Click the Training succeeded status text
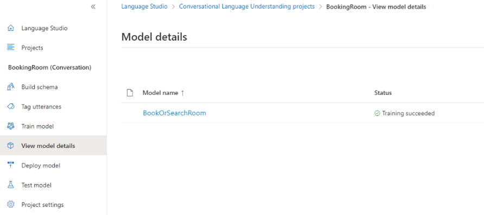This screenshot has width=484, height=215. coord(409,113)
